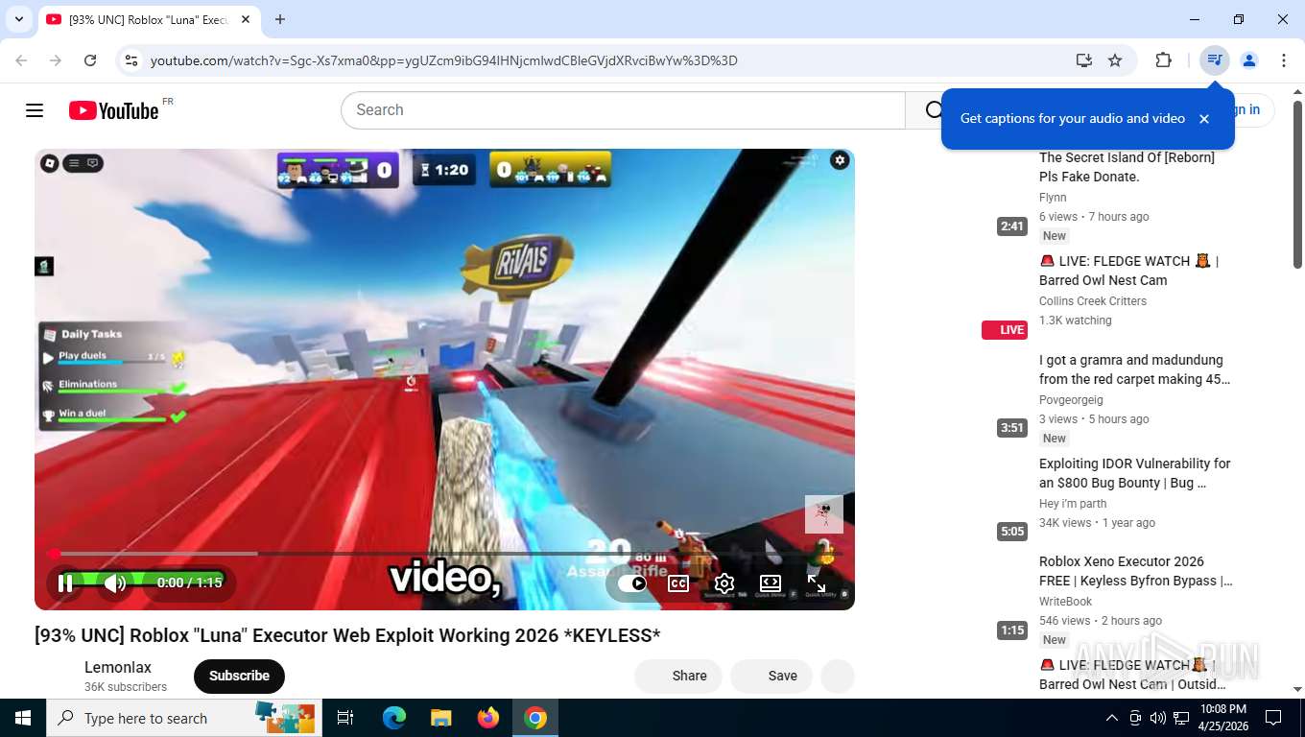
Task: Seek along the red video progress bar
Action: [444, 554]
